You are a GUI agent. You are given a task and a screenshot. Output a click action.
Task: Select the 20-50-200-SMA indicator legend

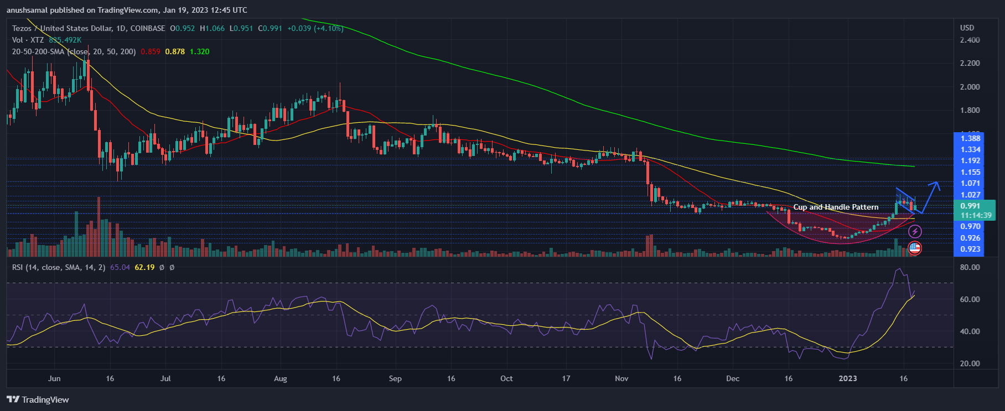click(x=73, y=51)
